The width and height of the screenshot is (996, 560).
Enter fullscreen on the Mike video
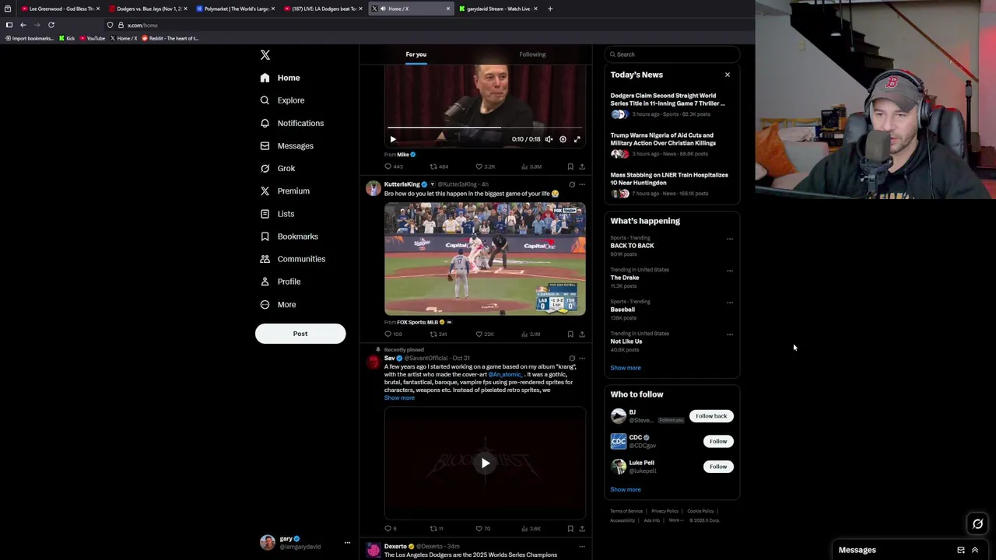pyautogui.click(x=577, y=139)
